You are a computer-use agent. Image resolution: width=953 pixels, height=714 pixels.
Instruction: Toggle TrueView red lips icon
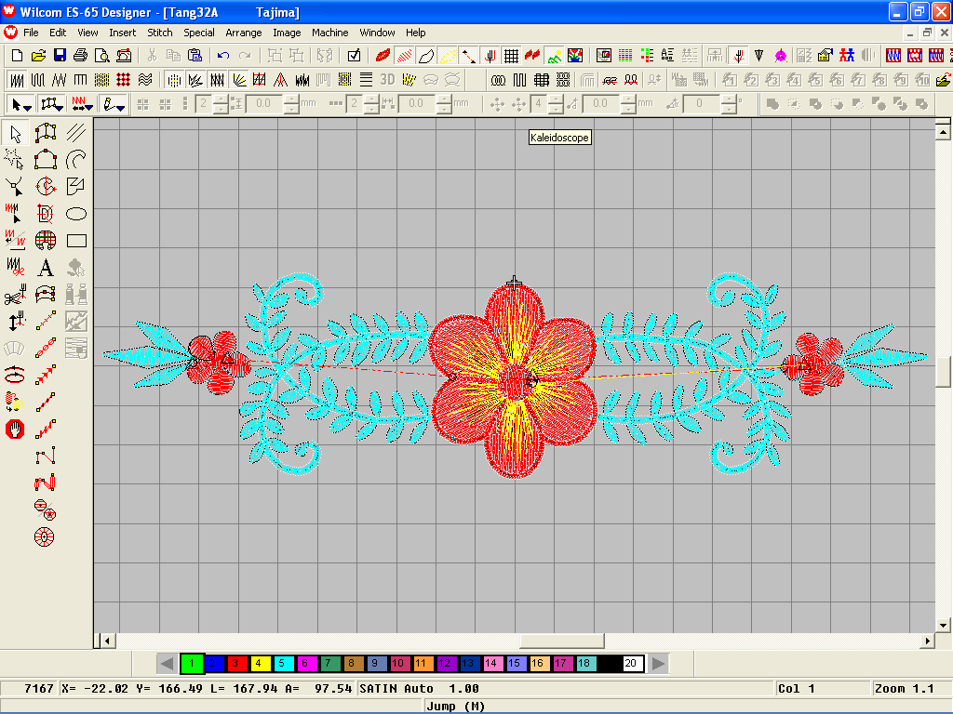[x=383, y=56]
